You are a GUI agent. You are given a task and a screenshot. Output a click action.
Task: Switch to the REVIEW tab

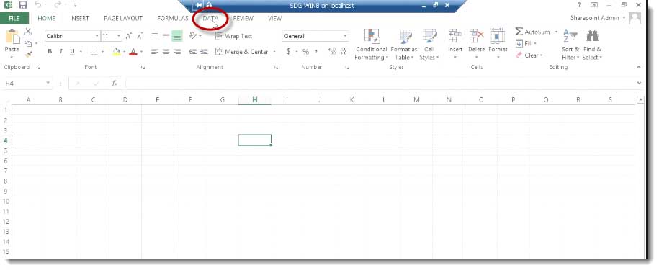[x=243, y=18]
